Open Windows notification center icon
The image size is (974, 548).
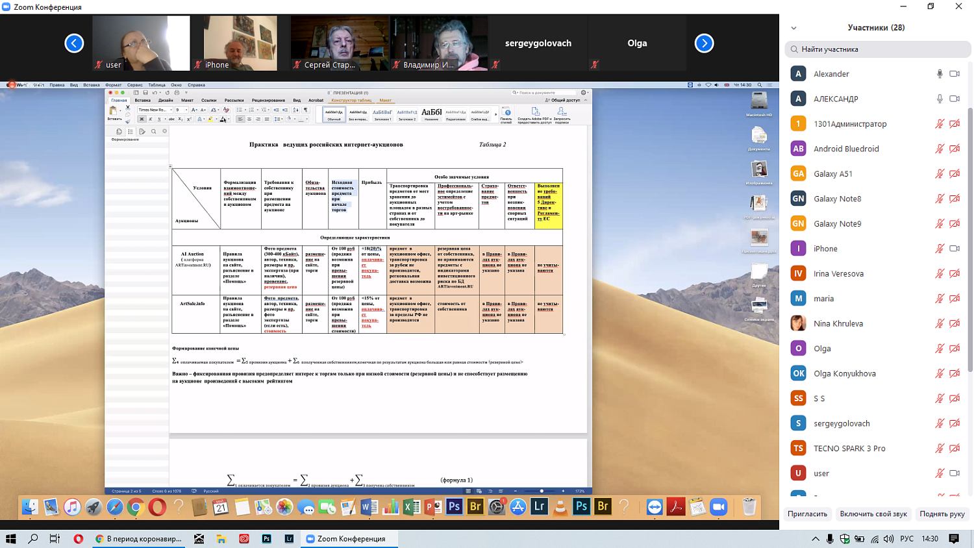click(x=955, y=539)
